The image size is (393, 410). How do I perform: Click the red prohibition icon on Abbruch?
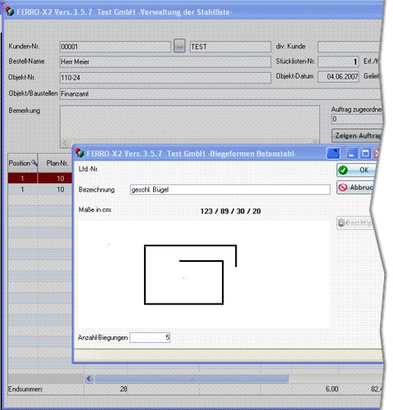[x=343, y=187]
